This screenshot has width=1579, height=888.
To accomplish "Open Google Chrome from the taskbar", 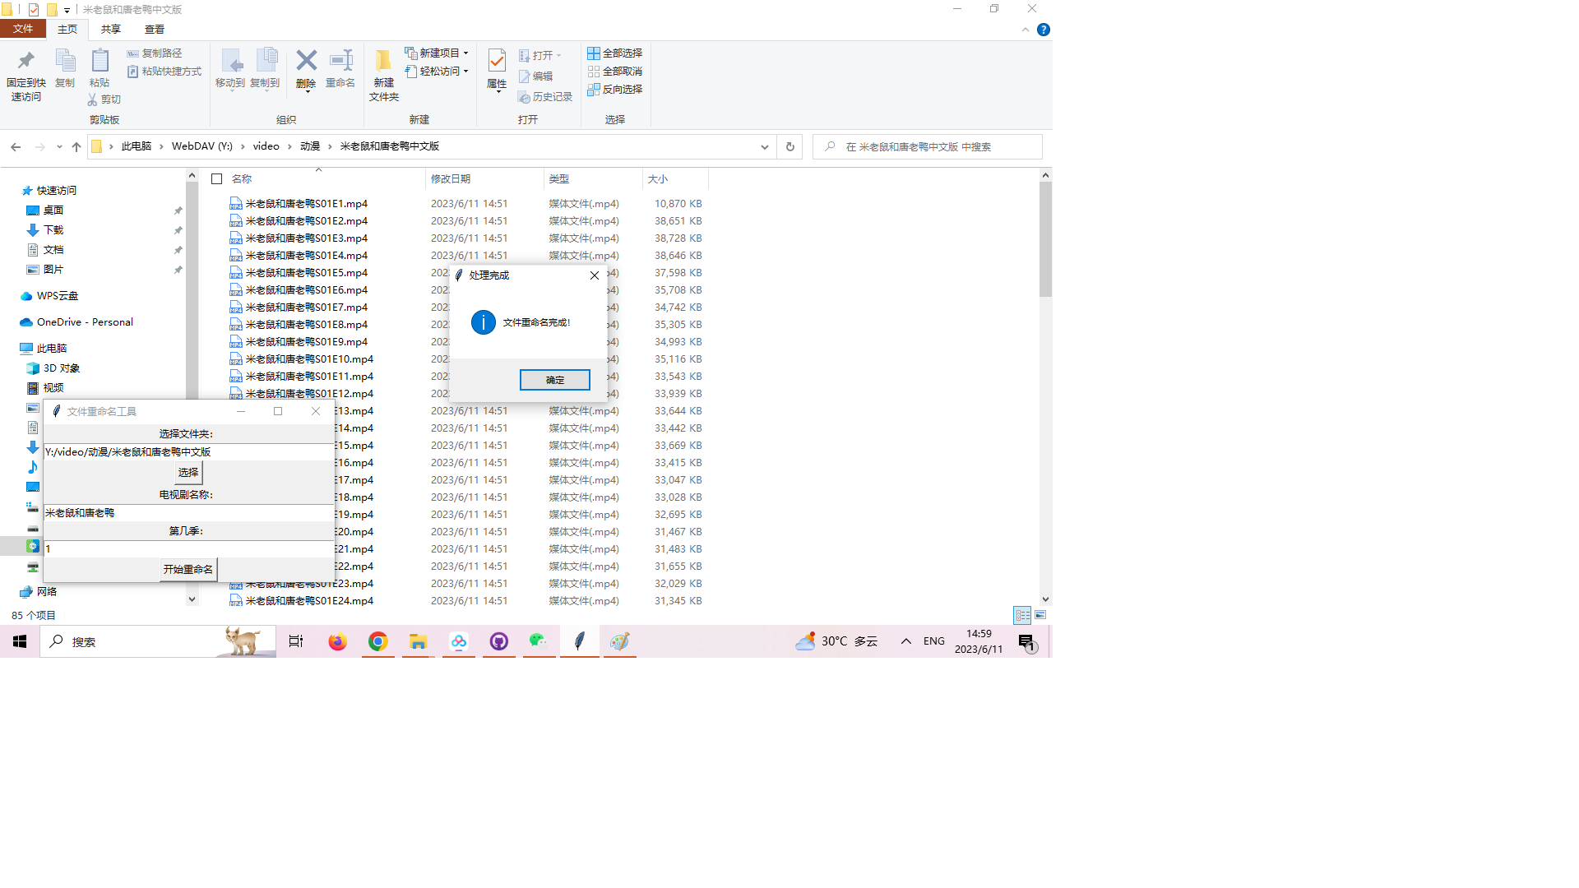I will [377, 641].
